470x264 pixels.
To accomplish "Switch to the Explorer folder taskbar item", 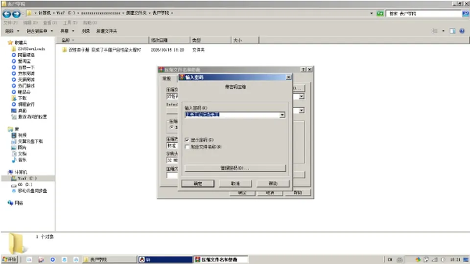I will pyautogui.click(x=109, y=260).
